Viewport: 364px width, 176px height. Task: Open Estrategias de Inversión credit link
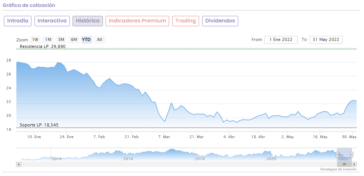pos(338,169)
